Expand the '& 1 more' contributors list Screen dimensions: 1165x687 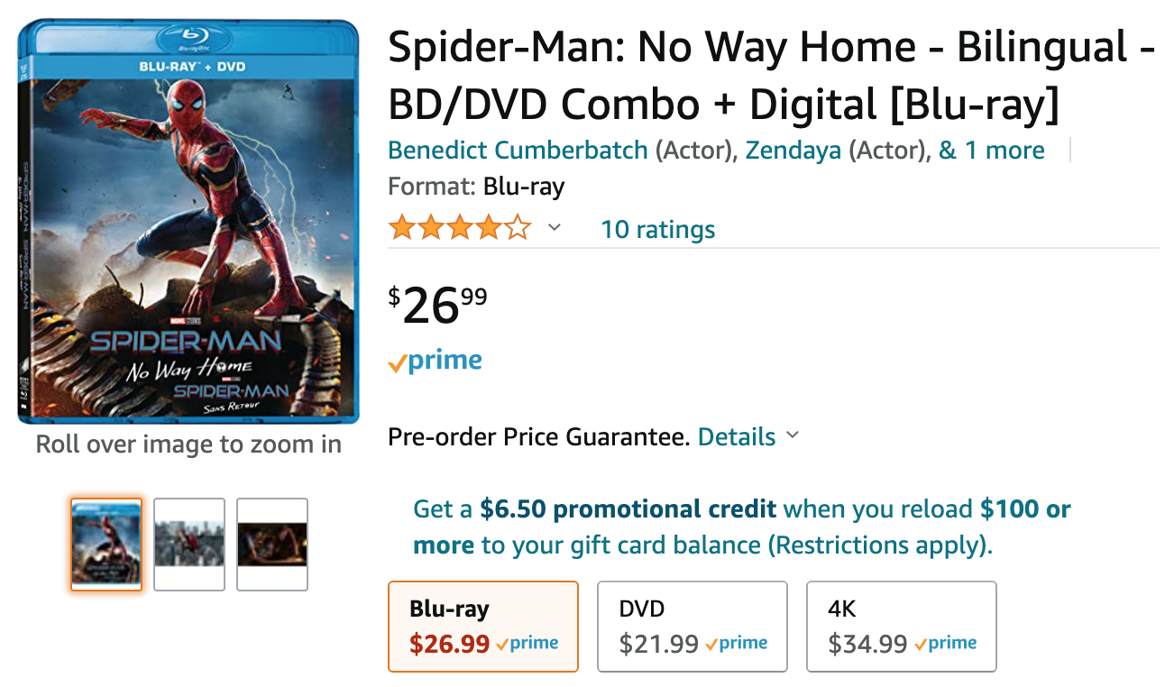pyautogui.click(x=992, y=150)
